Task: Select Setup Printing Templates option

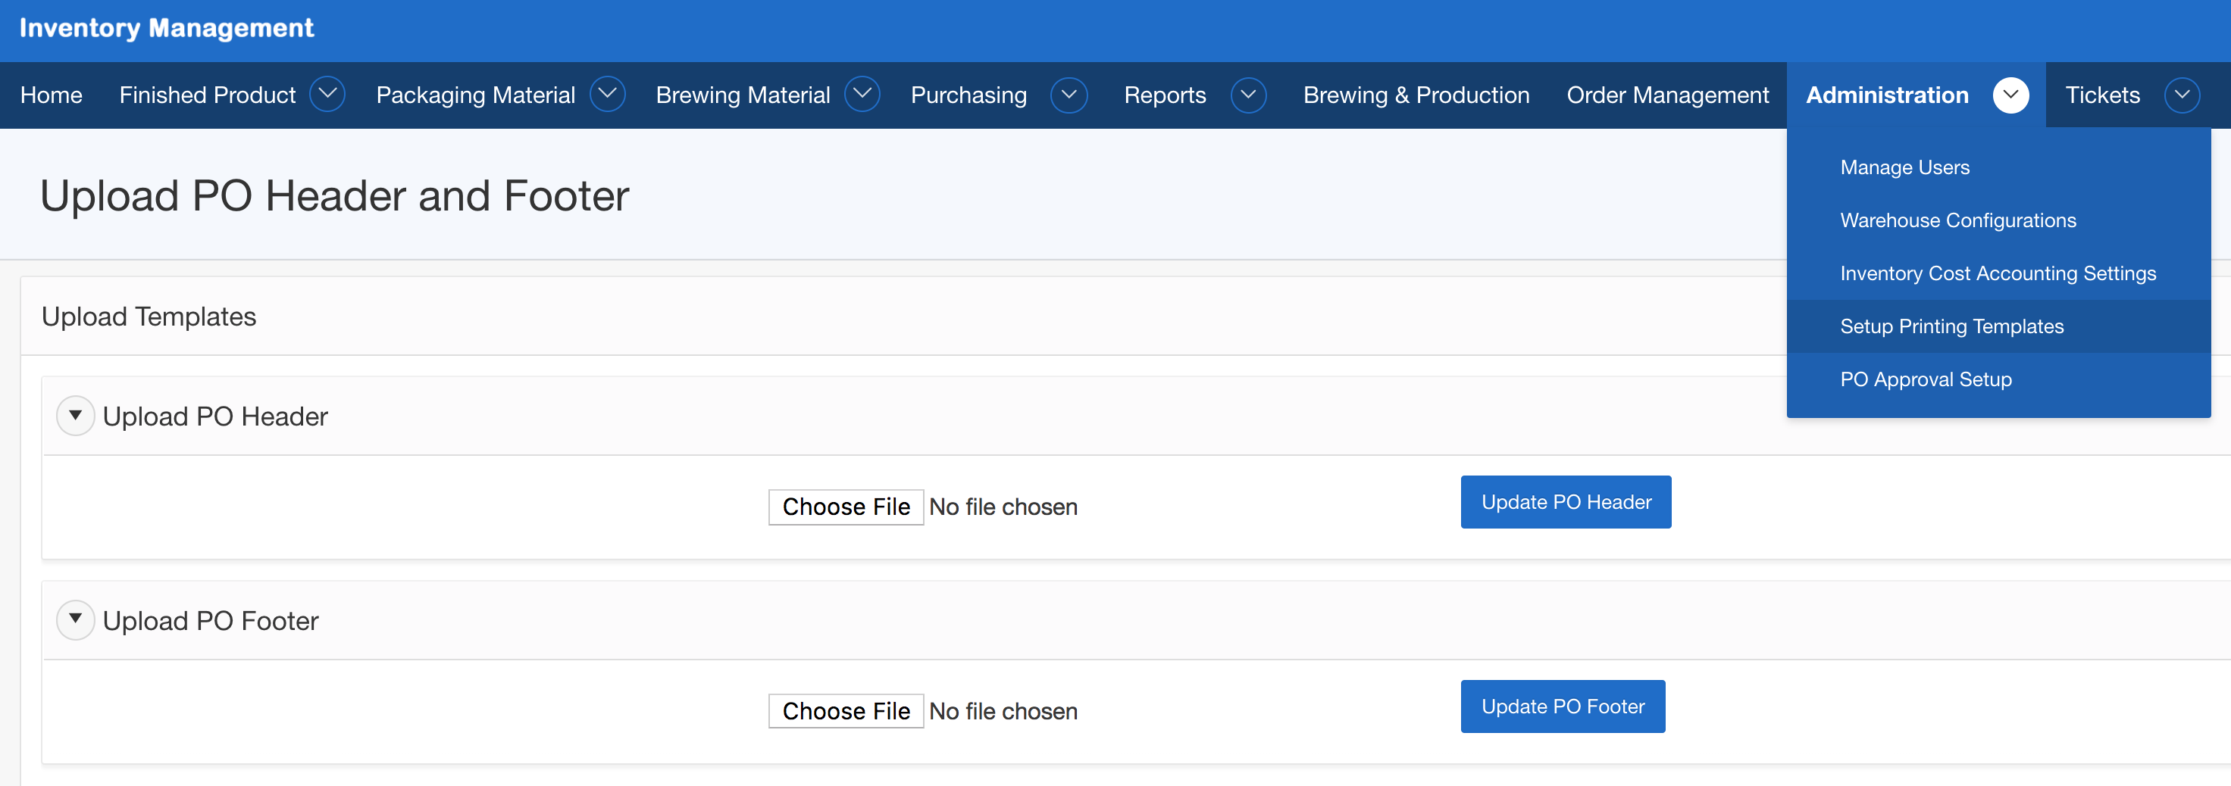Action: [1951, 326]
